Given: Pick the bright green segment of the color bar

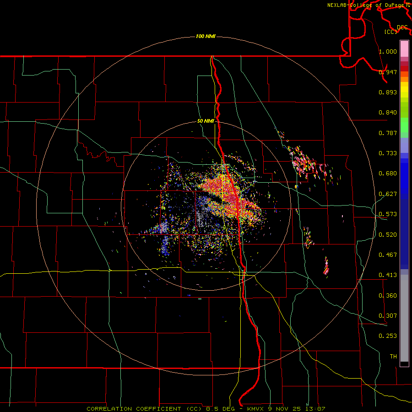Looking at the screenshot, I should pyautogui.click(x=404, y=125).
